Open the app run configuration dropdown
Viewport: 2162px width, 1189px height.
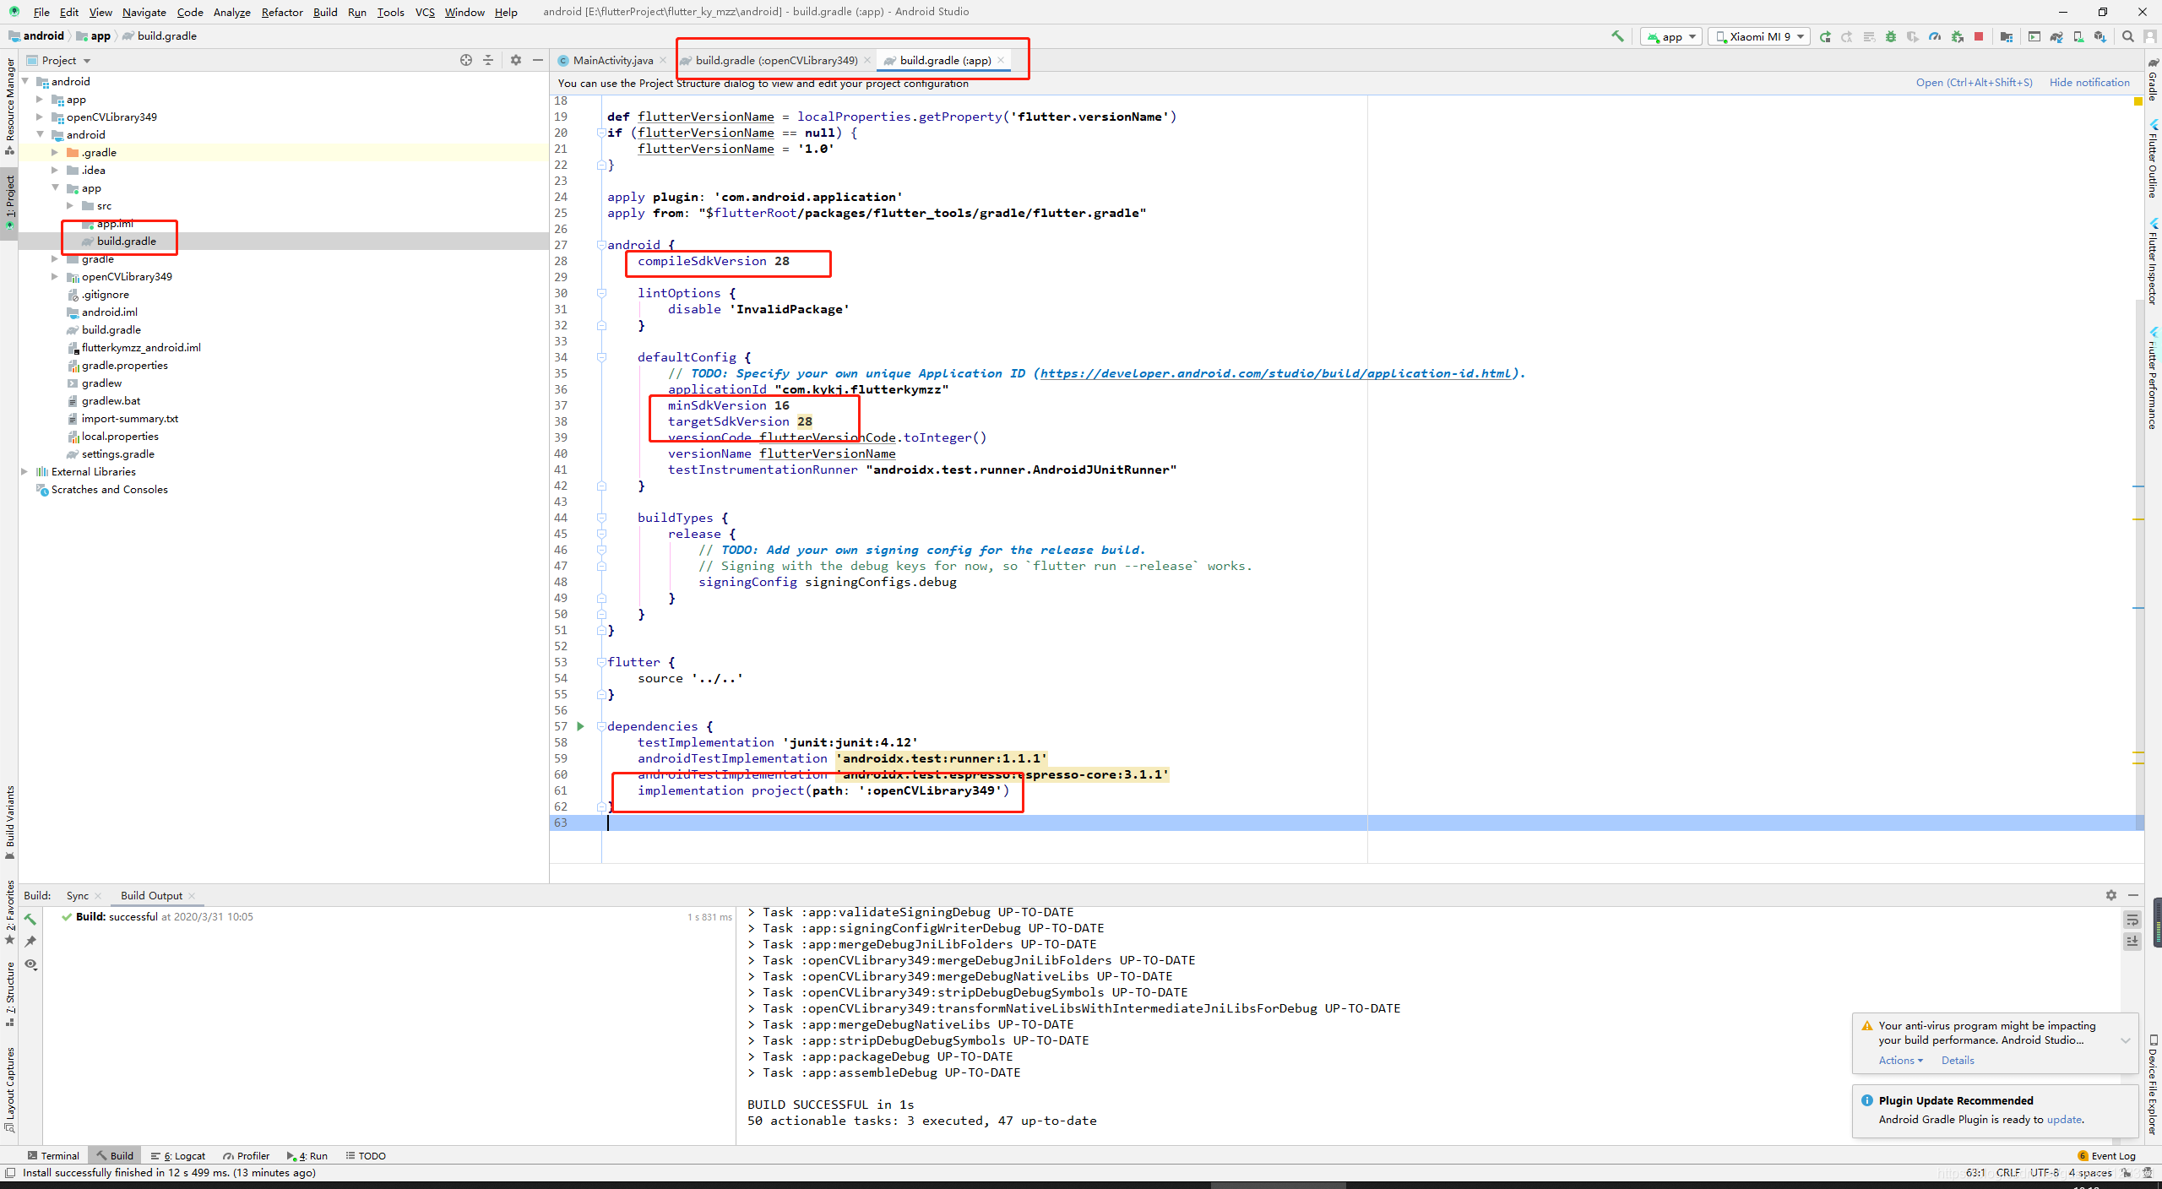(1670, 36)
